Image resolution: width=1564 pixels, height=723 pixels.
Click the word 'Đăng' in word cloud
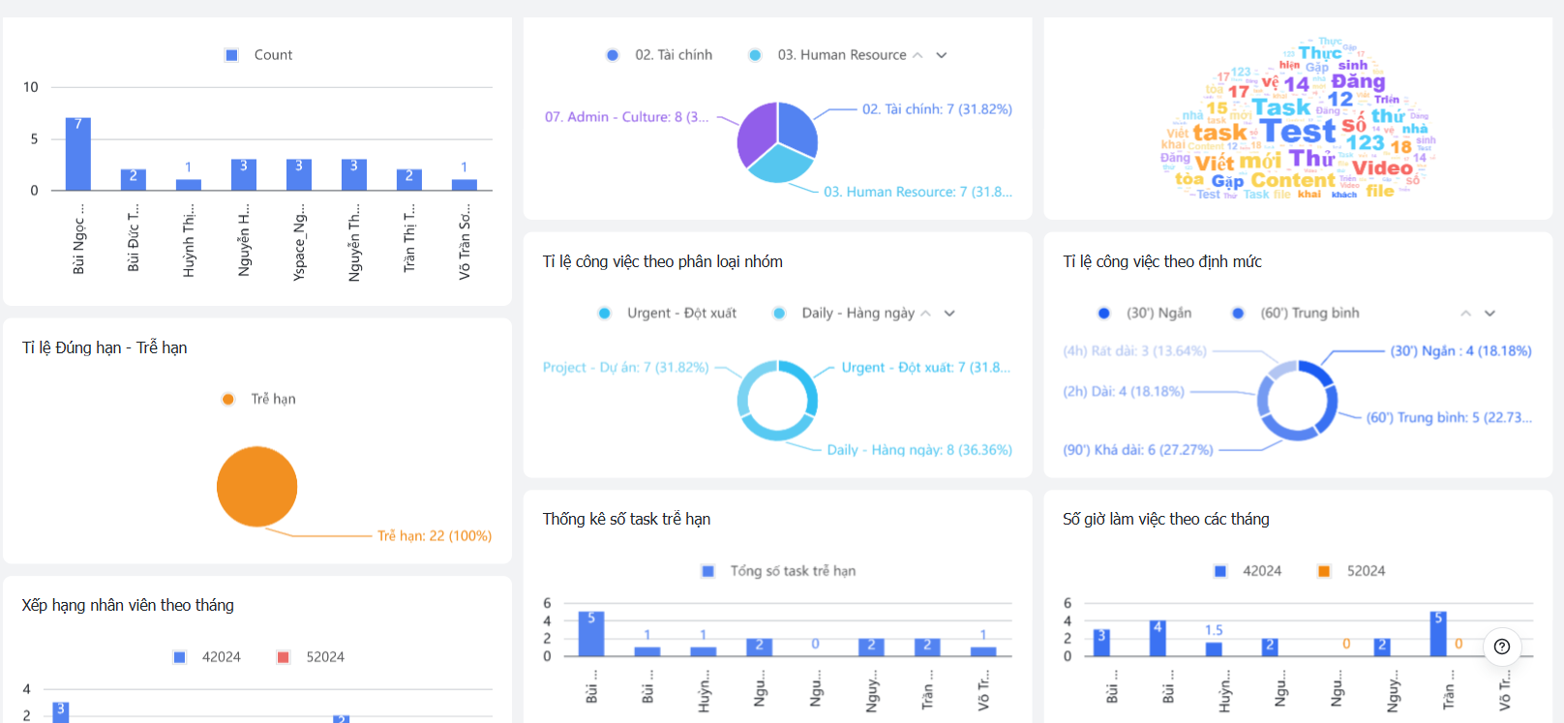pos(1358,81)
